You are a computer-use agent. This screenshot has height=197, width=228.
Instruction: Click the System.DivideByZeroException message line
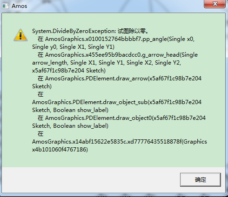[x=91, y=31]
